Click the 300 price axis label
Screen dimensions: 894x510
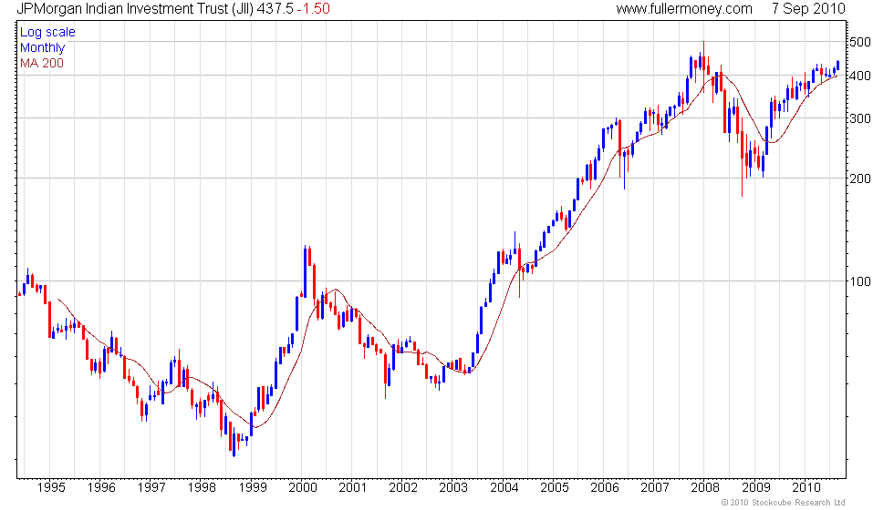click(x=860, y=118)
